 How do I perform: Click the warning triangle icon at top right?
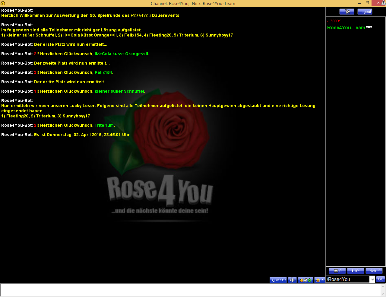[x=383, y=3]
